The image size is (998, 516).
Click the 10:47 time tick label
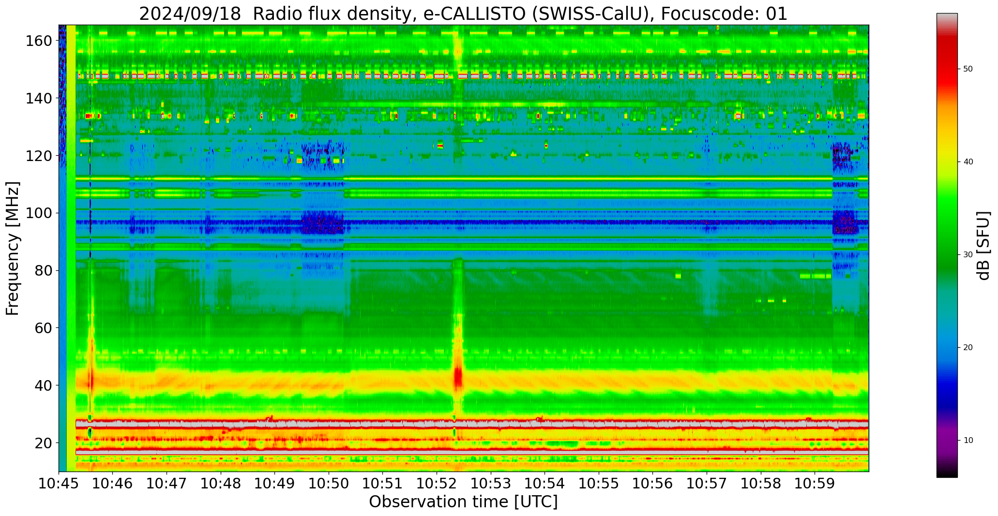(x=167, y=484)
